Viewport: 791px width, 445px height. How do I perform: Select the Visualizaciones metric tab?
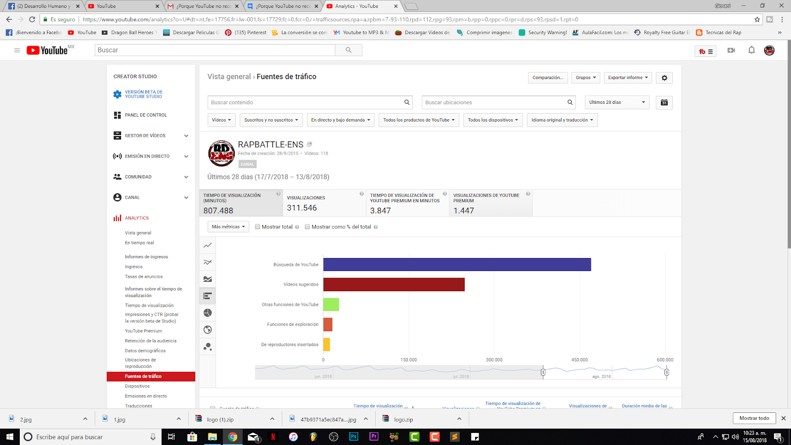click(x=324, y=203)
